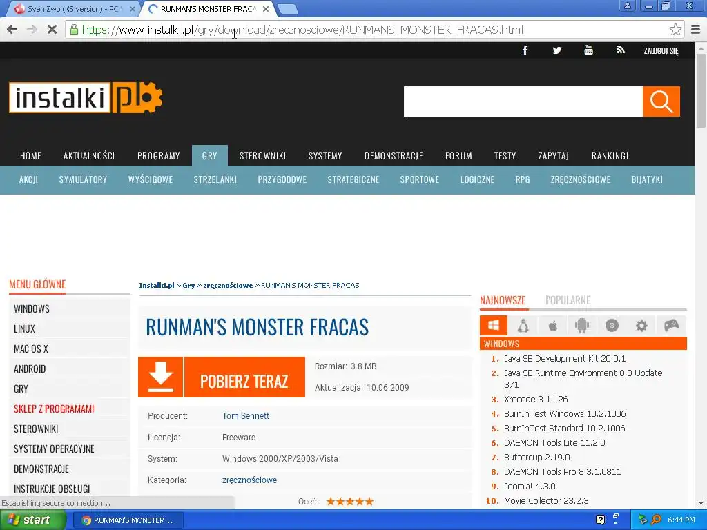Click the RUNMAN'S MONSTER taskbar button
This screenshot has height=530, width=707.
click(x=128, y=520)
